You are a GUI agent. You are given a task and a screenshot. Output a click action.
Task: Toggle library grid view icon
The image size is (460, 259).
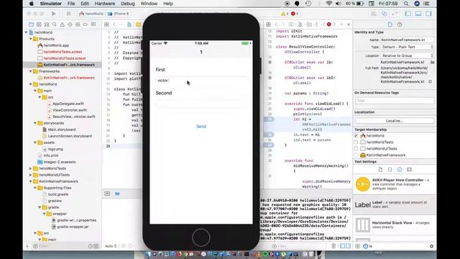358,246
